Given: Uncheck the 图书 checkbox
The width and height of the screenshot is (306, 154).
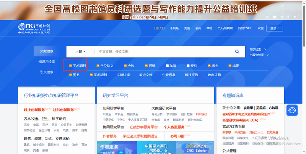Looking at the screenshot, I should tap(71, 75).
